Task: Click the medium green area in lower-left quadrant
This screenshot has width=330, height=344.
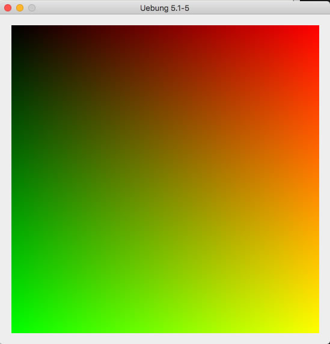Action: pyautogui.click(x=88, y=256)
